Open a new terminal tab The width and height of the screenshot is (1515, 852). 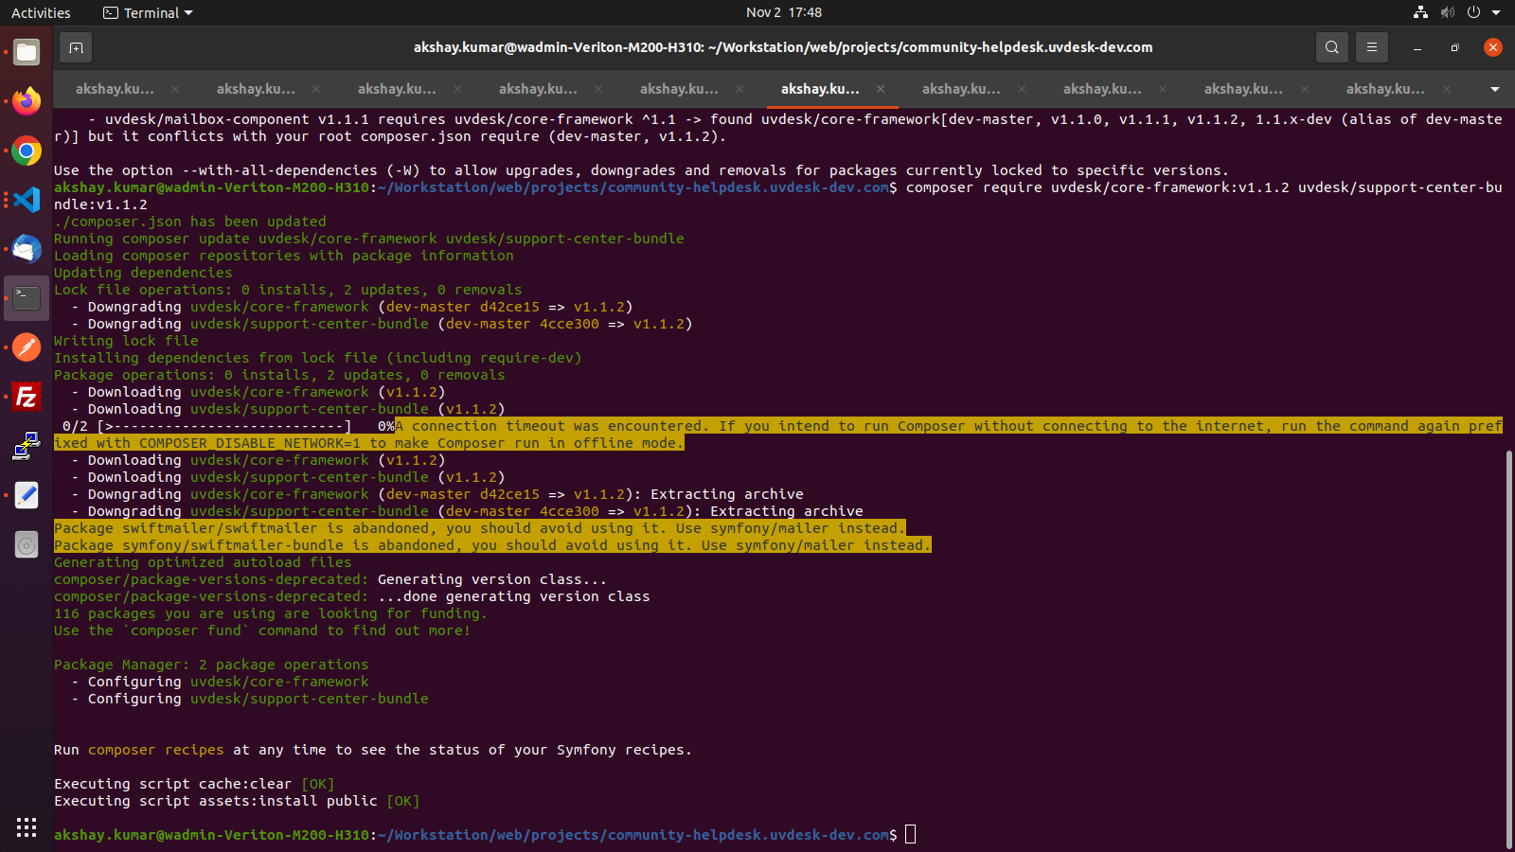(76, 47)
